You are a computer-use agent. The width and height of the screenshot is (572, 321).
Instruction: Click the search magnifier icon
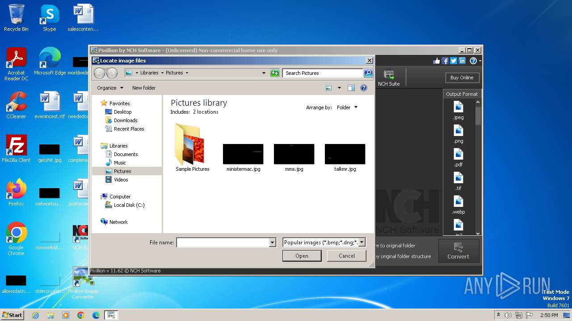pos(368,73)
